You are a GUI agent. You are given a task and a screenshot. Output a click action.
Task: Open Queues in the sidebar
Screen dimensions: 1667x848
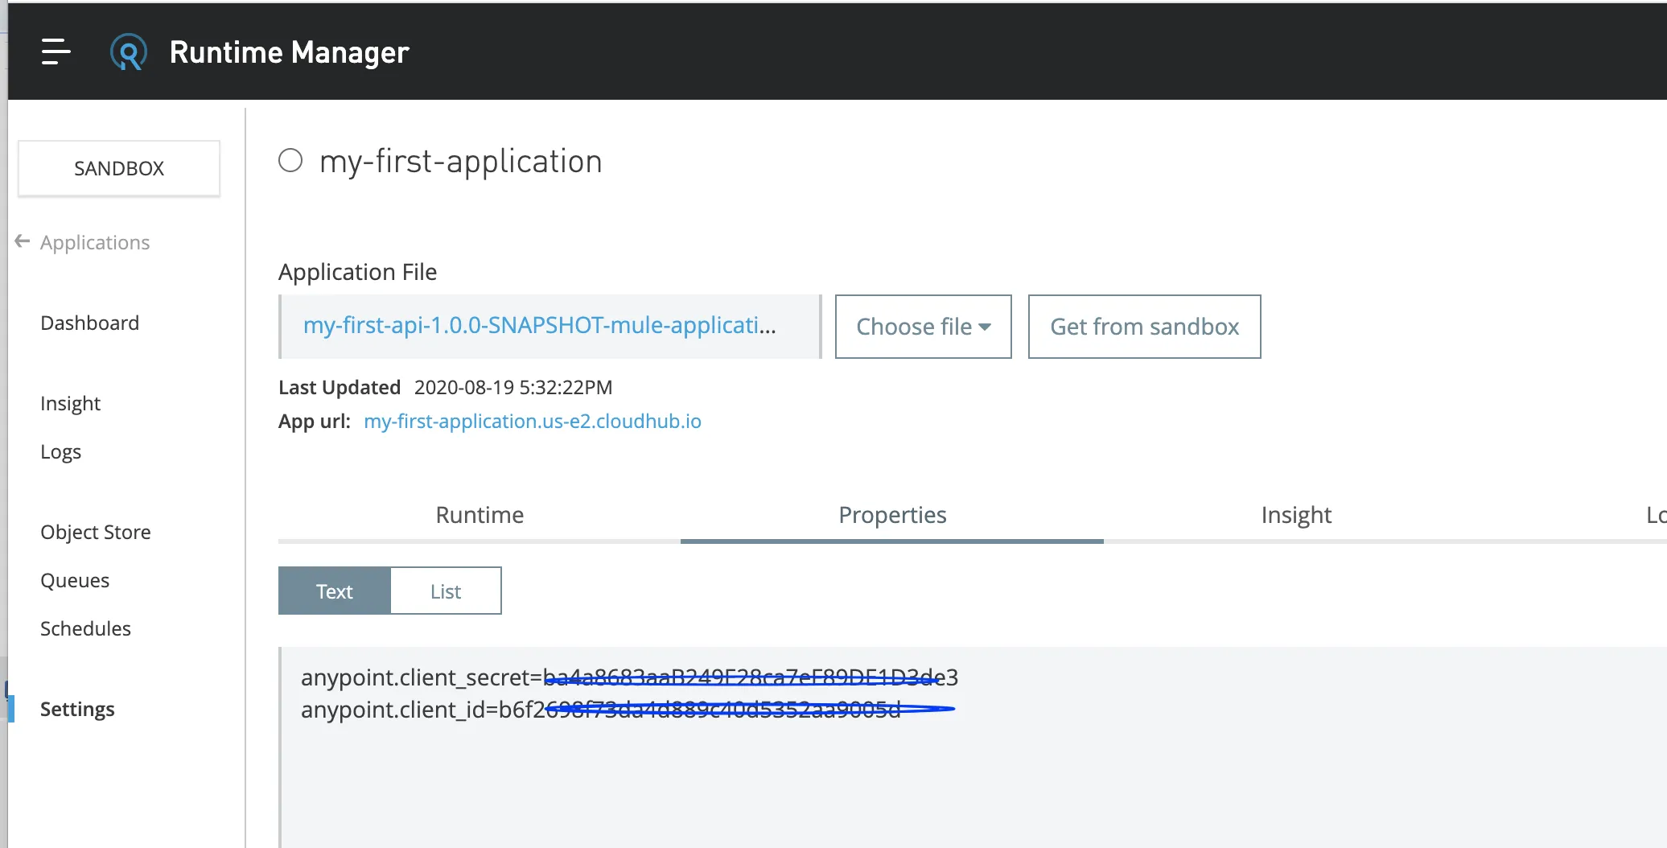[x=75, y=580]
